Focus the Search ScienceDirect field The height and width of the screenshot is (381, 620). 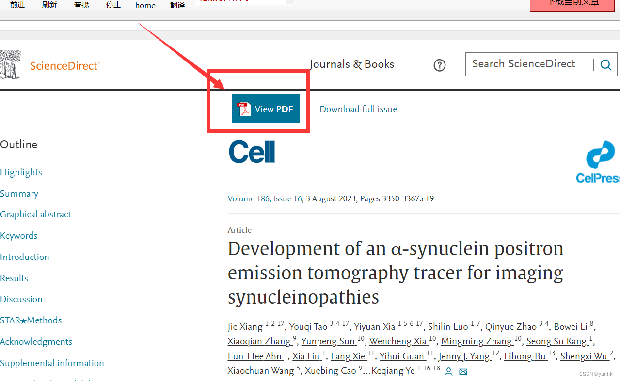click(x=529, y=64)
